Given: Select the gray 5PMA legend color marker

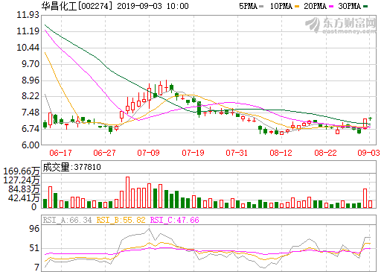Looking at the screenshot, I should pyautogui.click(x=261, y=7).
